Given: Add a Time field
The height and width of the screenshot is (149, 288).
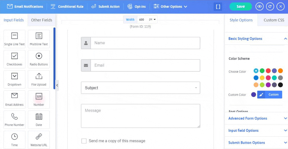Looking at the screenshot, I should tap(14, 140).
